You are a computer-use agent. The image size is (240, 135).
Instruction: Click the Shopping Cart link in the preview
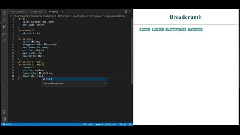pyautogui.click(x=176, y=29)
